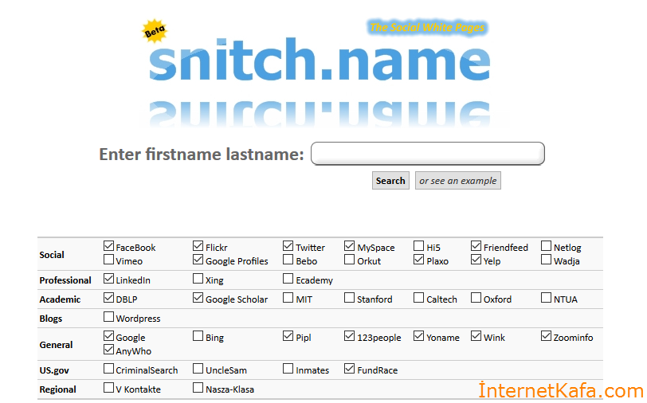
Task: Enable the Vimeo checkbox
Action: coord(108,260)
